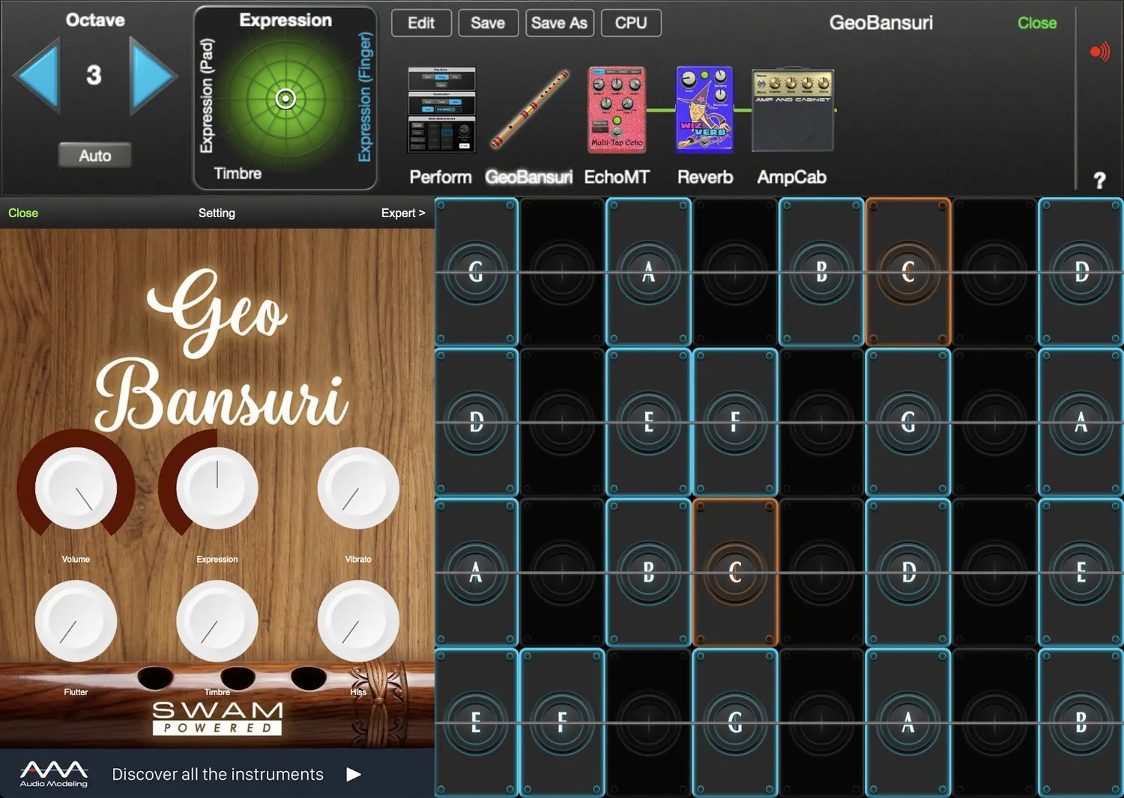Click the Reverb label under pedal
1124x798 pixels.
(705, 177)
